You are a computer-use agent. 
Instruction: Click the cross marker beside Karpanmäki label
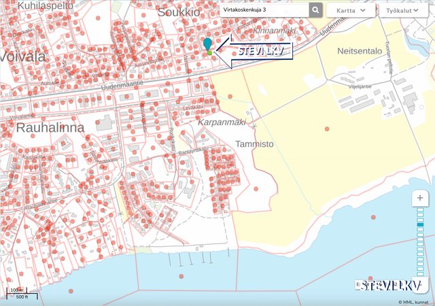coord(254,126)
